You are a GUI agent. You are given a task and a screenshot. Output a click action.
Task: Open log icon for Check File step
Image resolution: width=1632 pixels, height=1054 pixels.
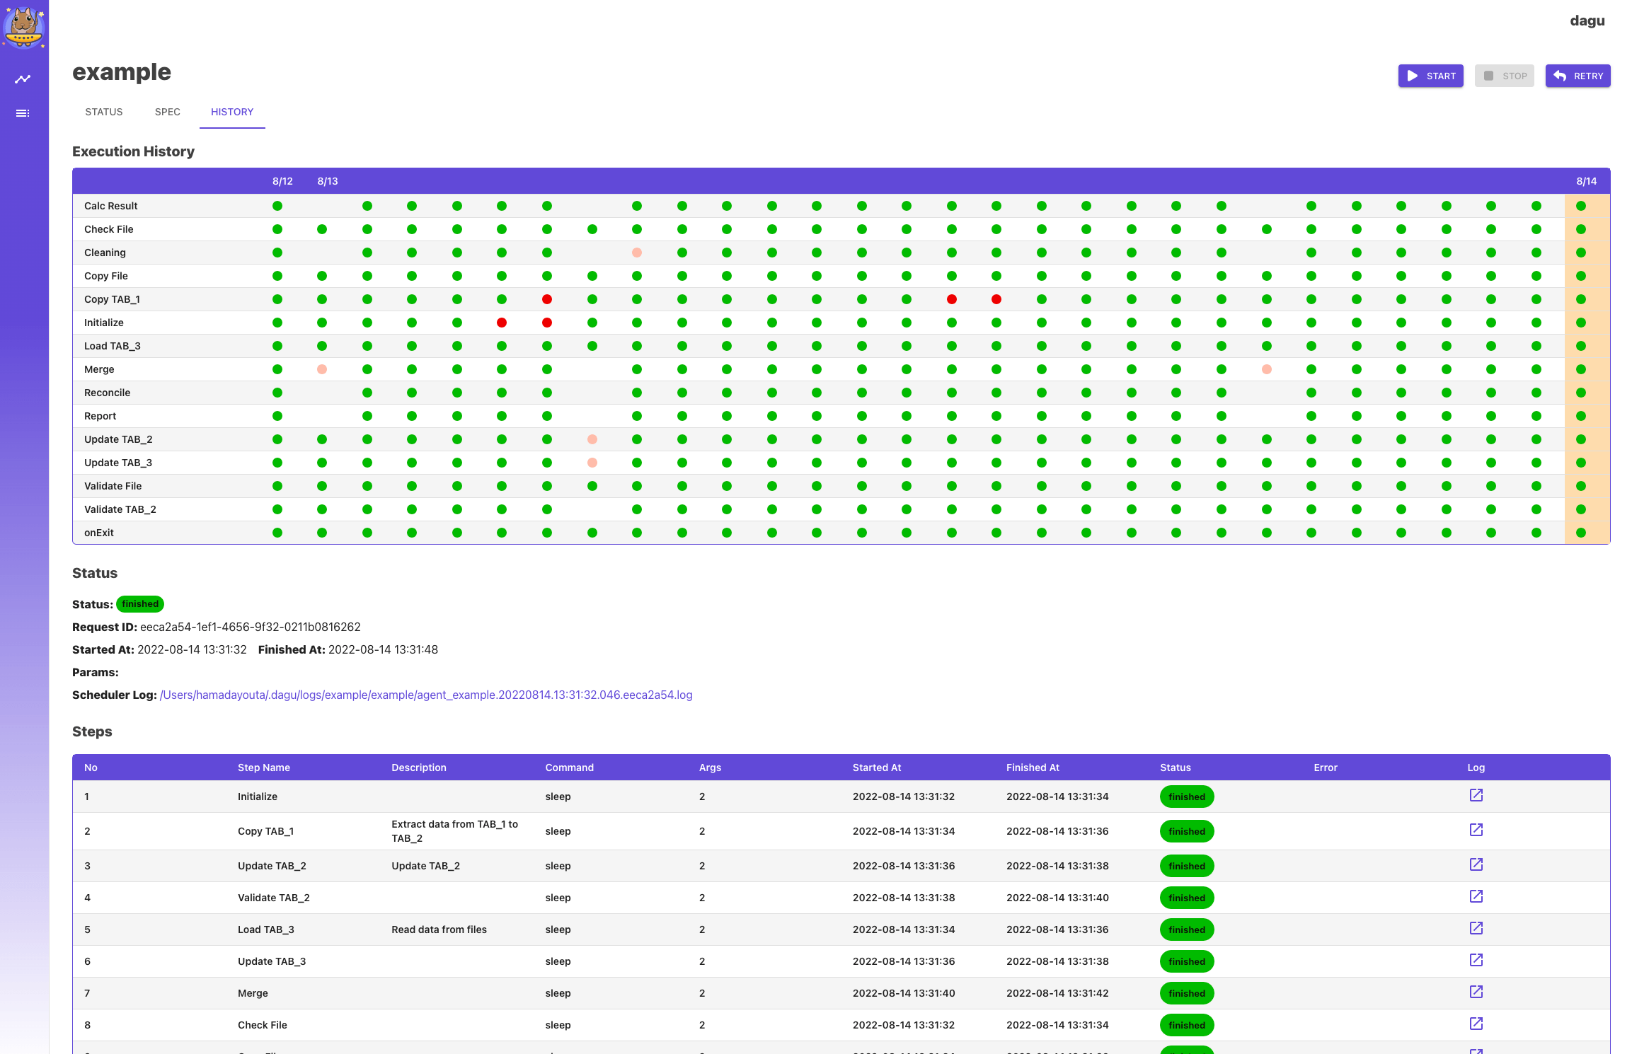[x=1476, y=1024]
